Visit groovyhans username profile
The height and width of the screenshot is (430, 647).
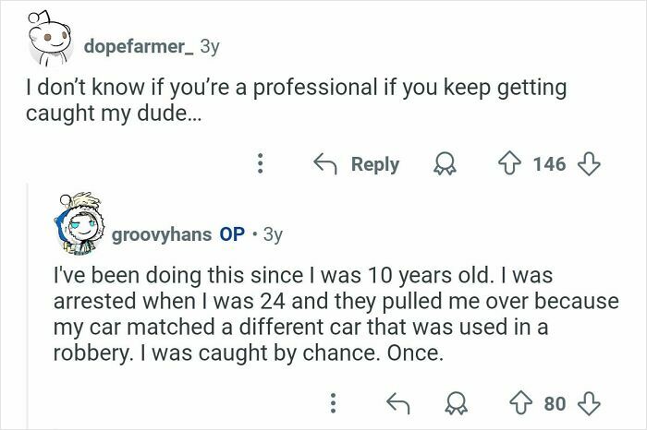pos(160,234)
